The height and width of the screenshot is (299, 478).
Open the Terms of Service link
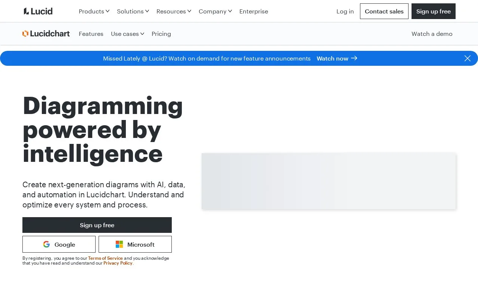click(x=105, y=258)
